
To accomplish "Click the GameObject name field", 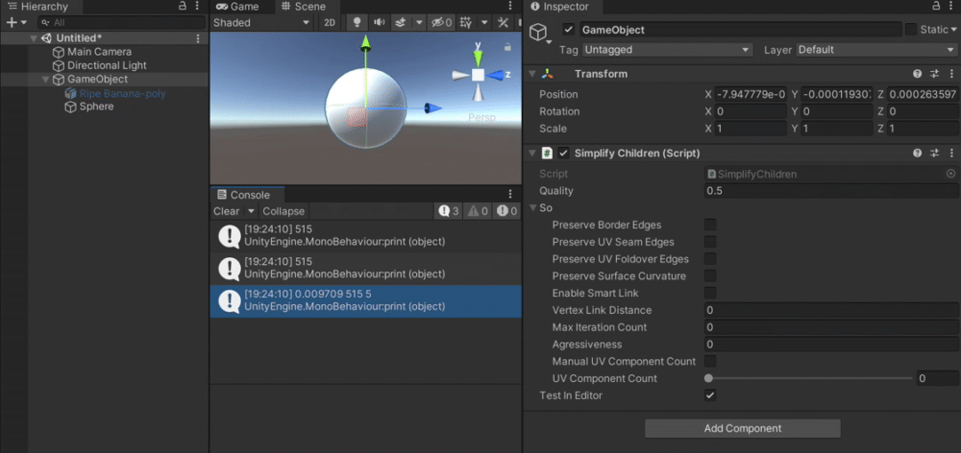I will click(x=740, y=30).
